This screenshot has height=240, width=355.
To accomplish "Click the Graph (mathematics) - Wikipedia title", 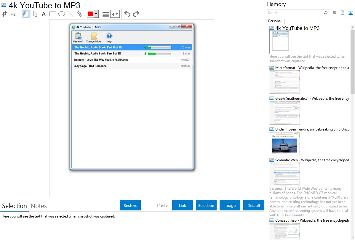I will (x=312, y=99).
